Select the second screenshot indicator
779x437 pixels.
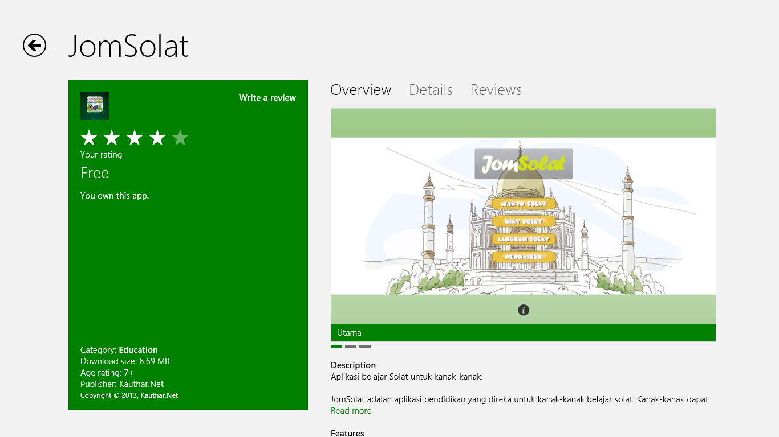351,346
